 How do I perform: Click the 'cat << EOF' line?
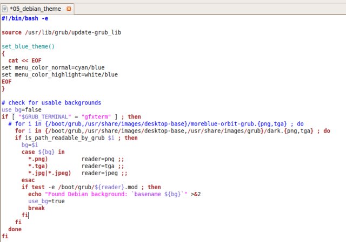25,60
